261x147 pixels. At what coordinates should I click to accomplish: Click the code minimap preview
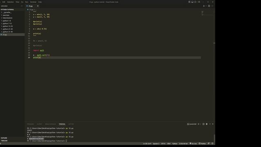pyautogui.click(x=207, y=13)
